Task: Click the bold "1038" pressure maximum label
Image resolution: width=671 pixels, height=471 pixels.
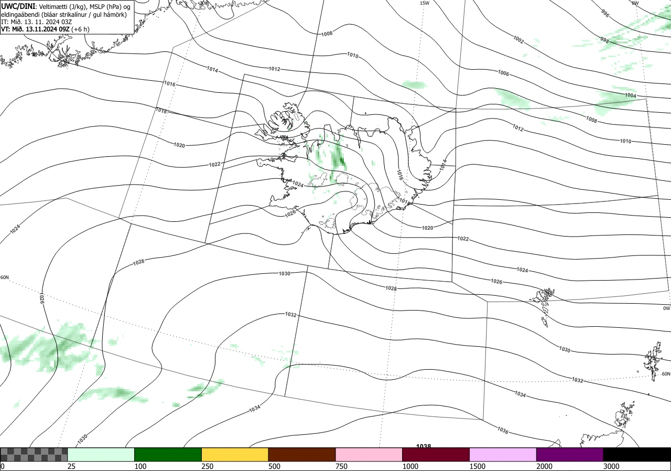Action: [x=424, y=446]
